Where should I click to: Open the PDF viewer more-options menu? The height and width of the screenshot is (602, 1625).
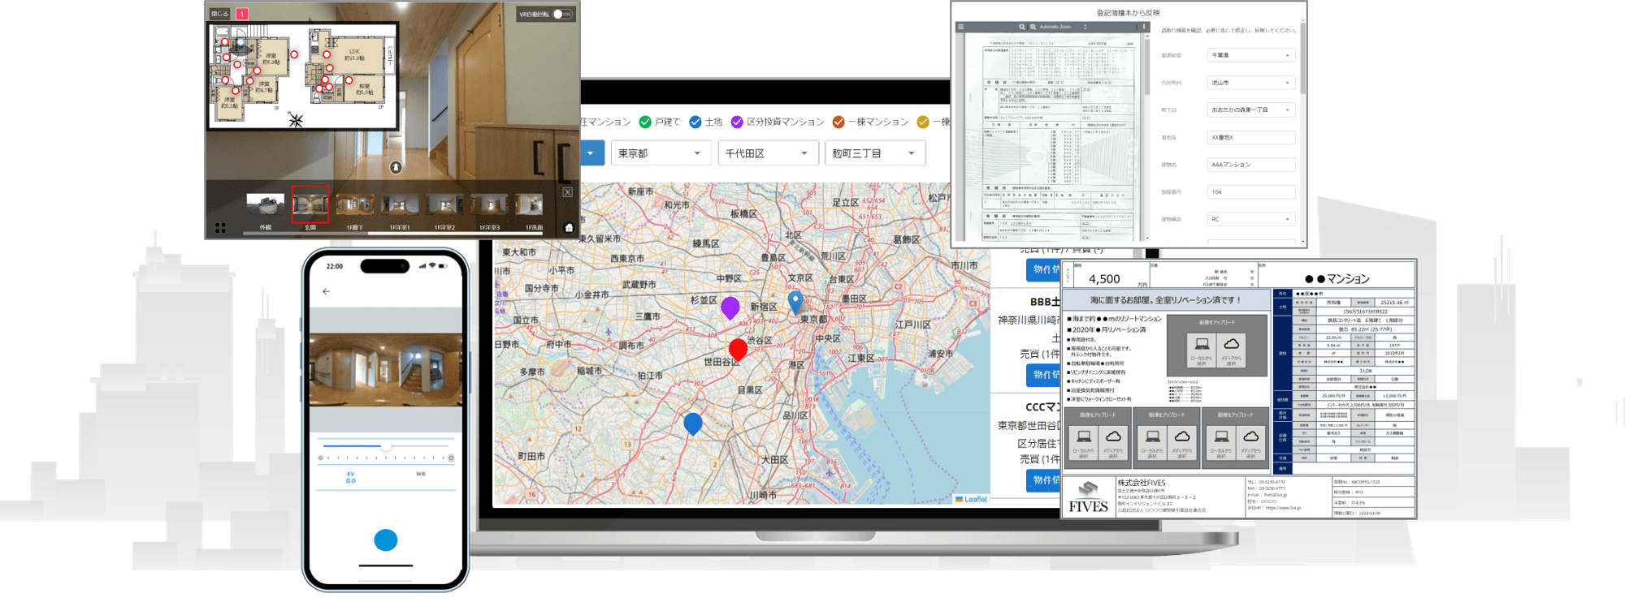click(1144, 27)
